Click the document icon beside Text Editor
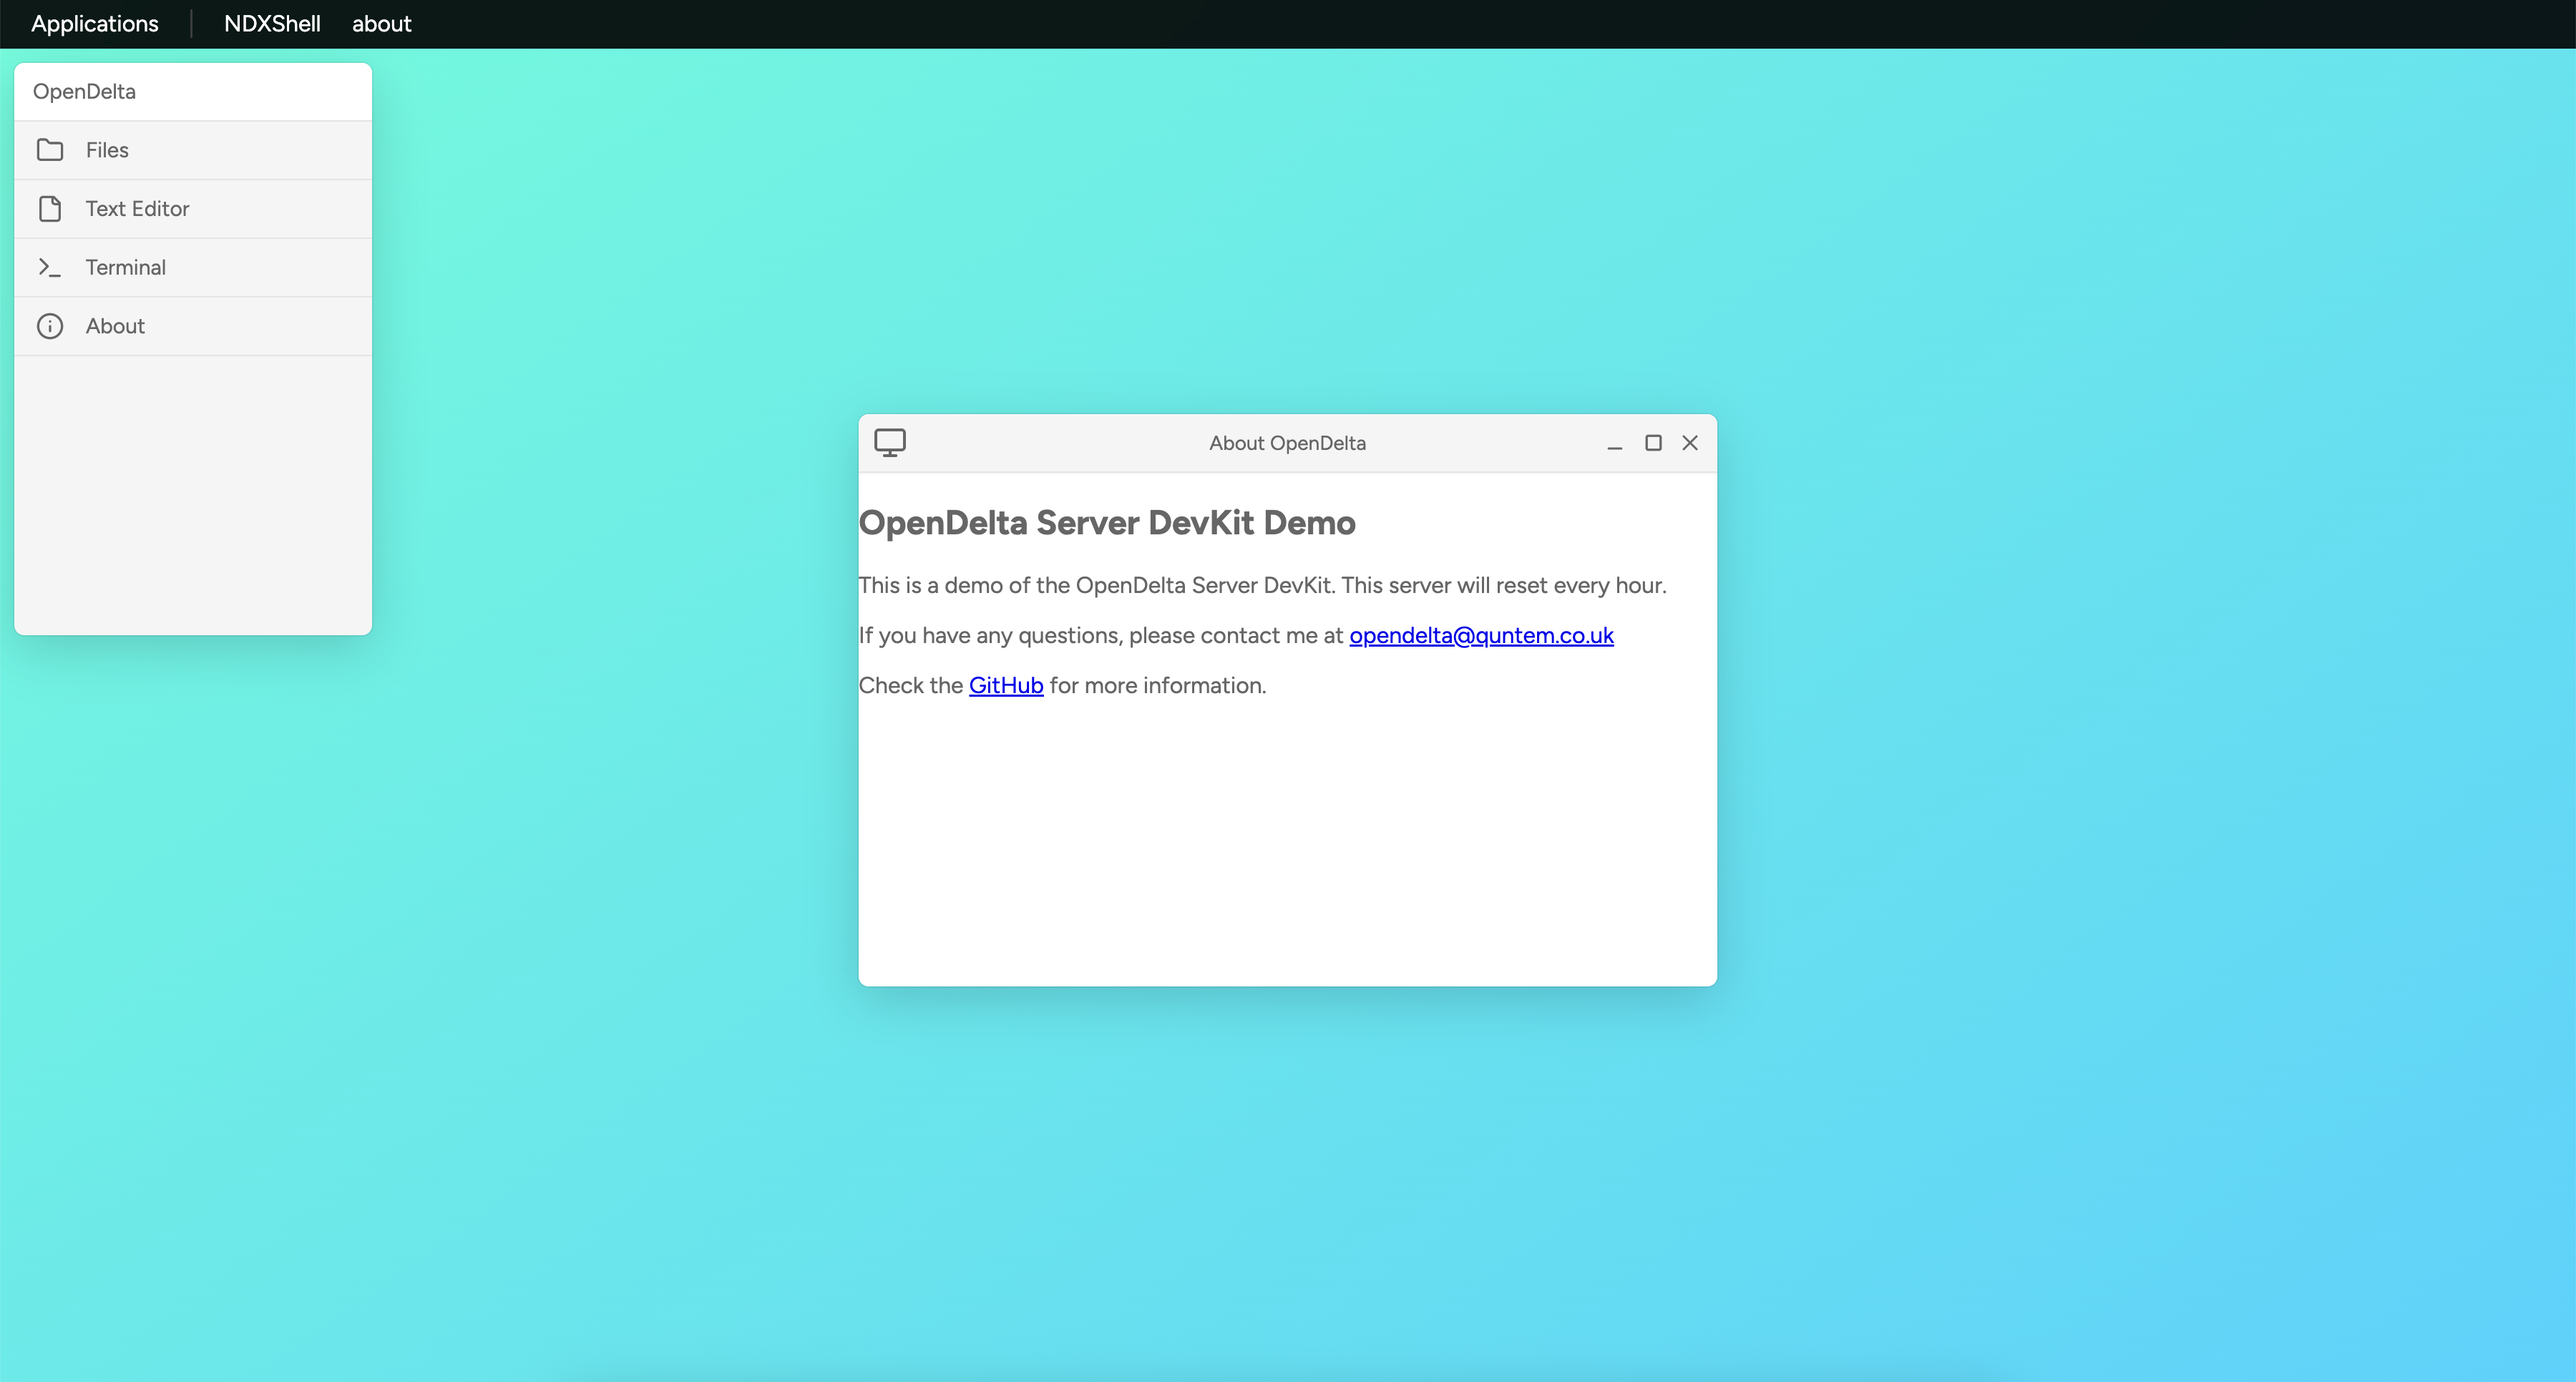2576x1382 pixels. click(50, 209)
